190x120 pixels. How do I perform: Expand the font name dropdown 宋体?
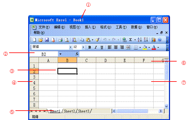[x=70, y=47]
